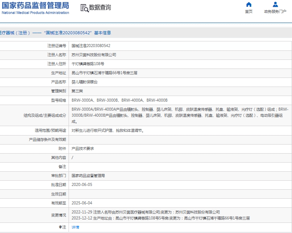Click the 对新生儿进行敞开式护理 intended use text
This screenshot has height=233, width=292.
click(108, 131)
